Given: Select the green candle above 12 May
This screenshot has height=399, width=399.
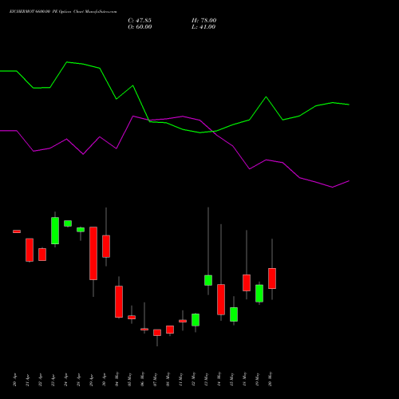Looking at the screenshot, I should pyautogui.click(x=196, y=320).
